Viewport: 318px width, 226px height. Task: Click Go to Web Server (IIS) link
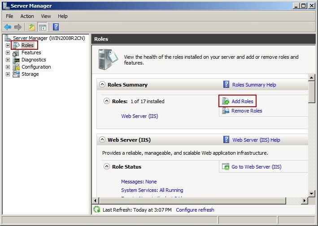(257, 167)
